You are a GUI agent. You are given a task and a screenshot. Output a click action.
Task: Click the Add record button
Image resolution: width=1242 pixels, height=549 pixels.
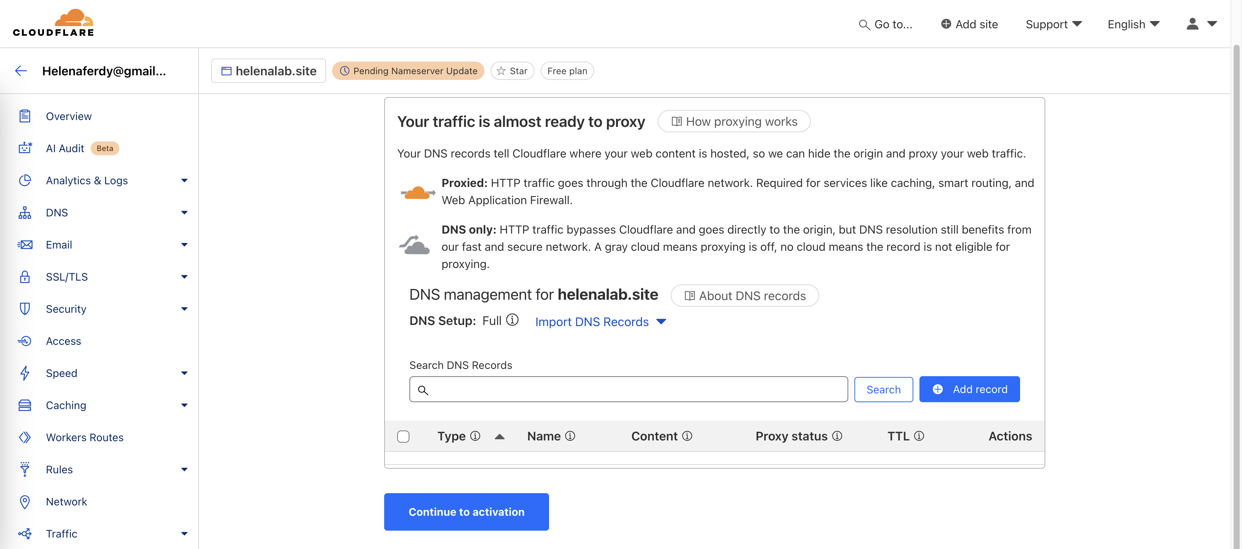click(969, 389)
